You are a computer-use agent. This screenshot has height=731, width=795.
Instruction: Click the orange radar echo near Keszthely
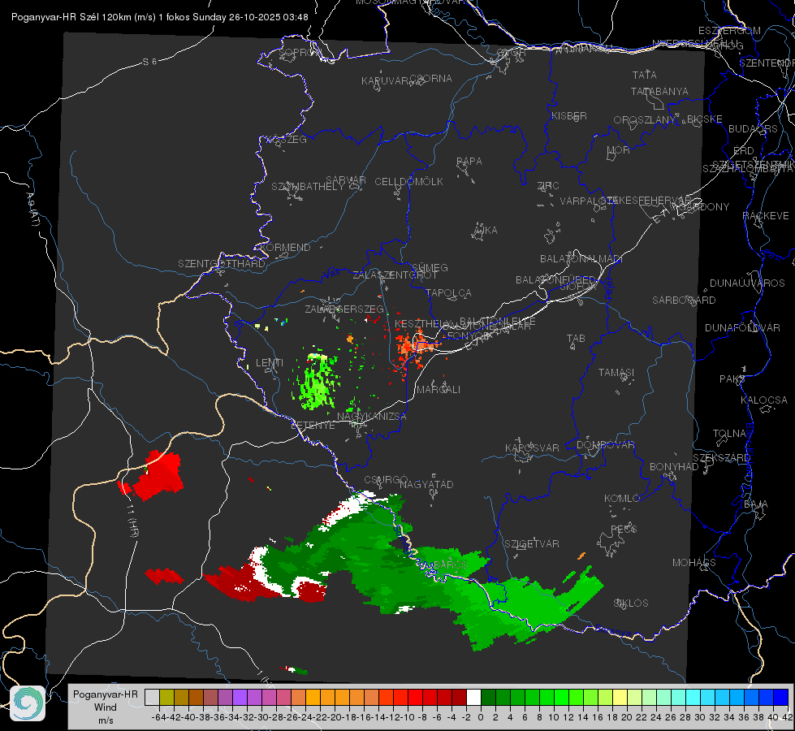pos(413,345)
